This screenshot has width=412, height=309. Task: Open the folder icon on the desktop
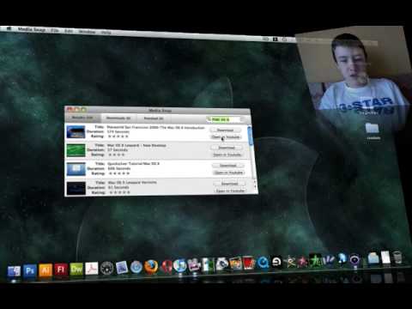tap(373, 129)
